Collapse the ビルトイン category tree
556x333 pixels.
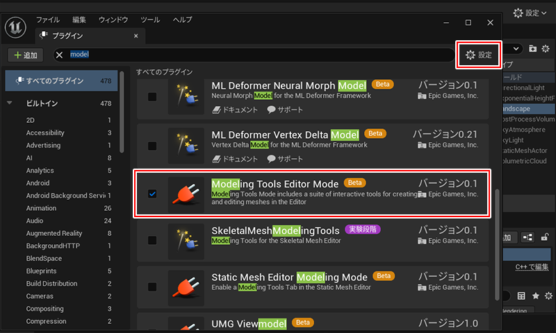tap(10, 104)
